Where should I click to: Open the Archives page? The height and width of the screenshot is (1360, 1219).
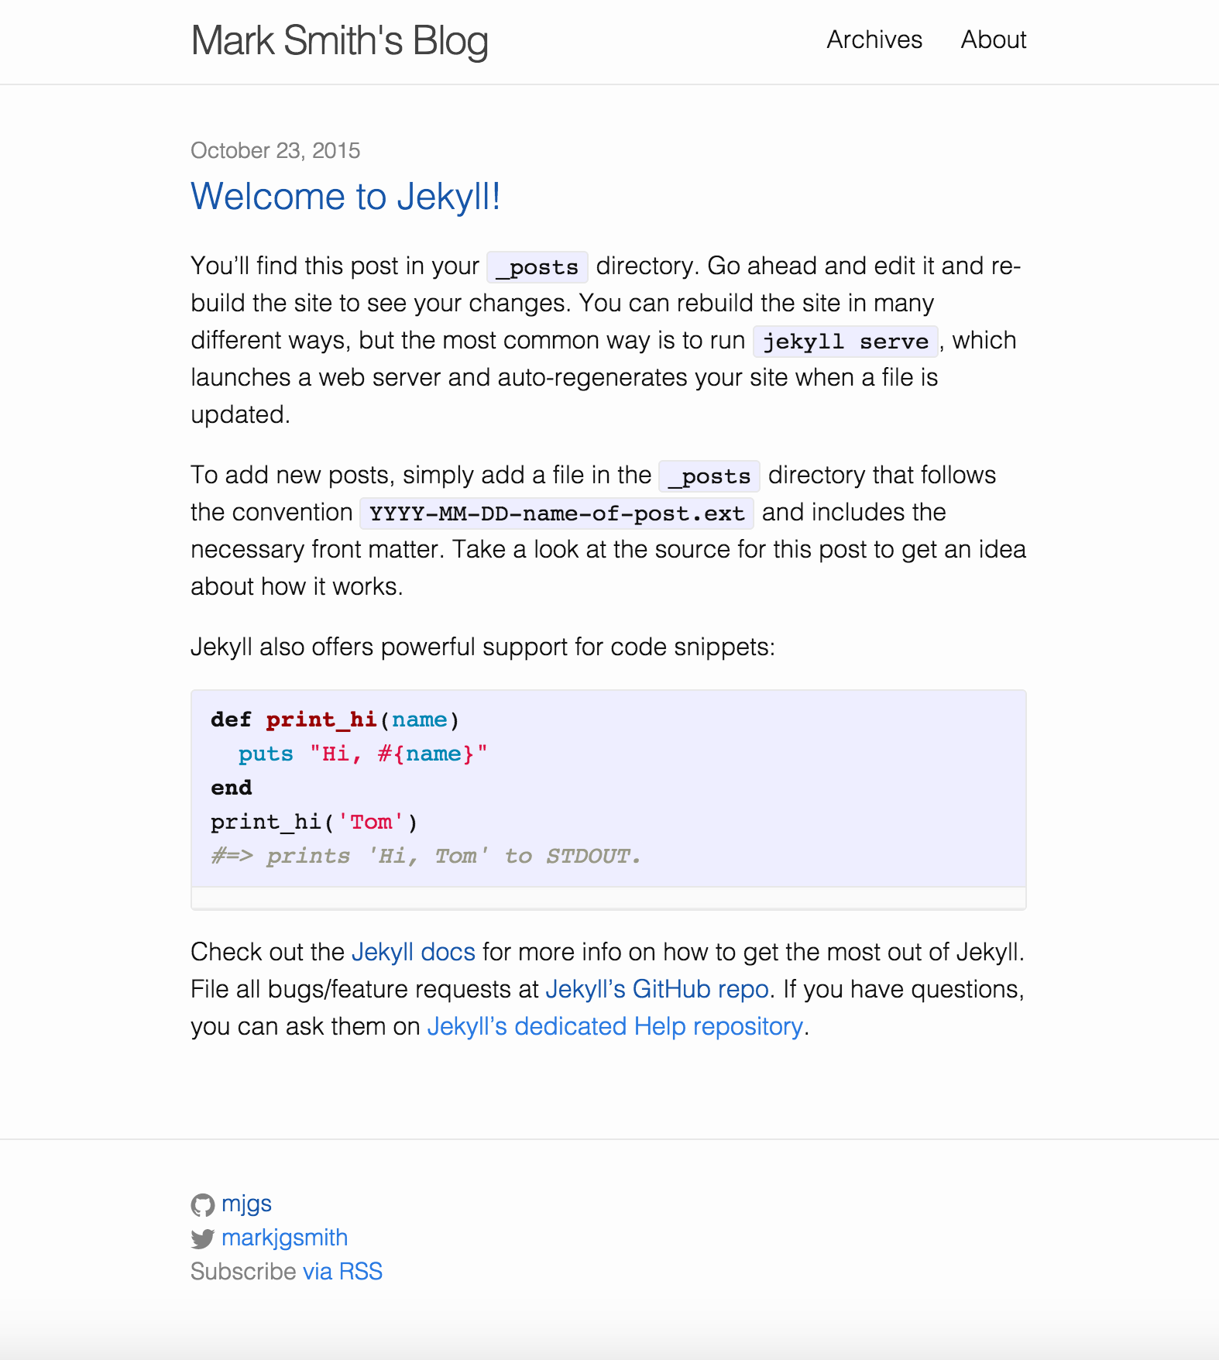pos(874,39)
